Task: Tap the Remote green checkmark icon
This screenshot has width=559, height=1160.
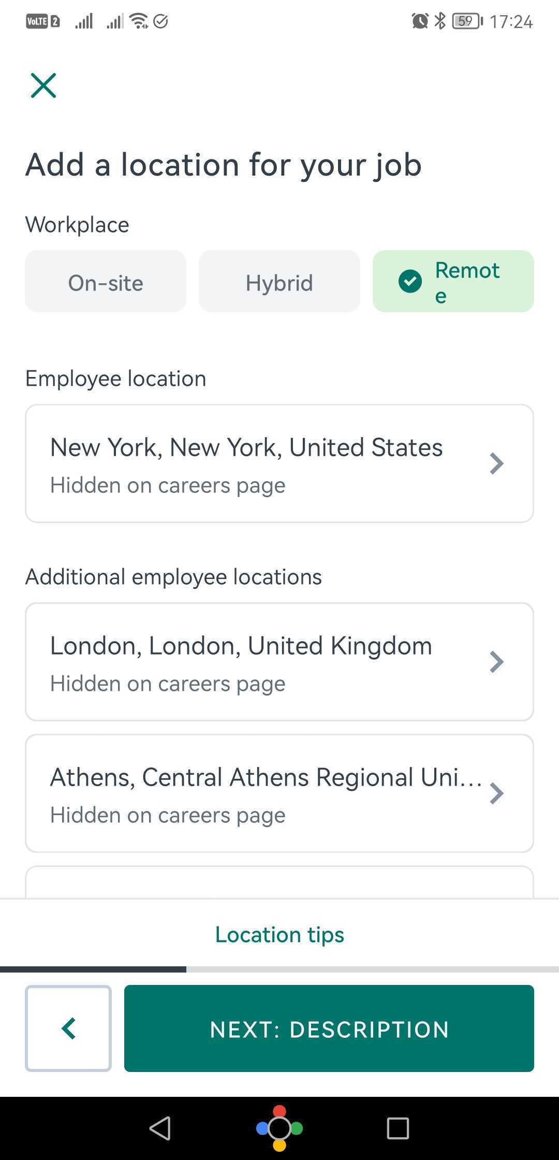Action: (x=410, y=281)
